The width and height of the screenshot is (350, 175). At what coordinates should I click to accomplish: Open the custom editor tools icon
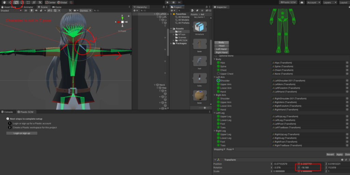tap(40, 2)
